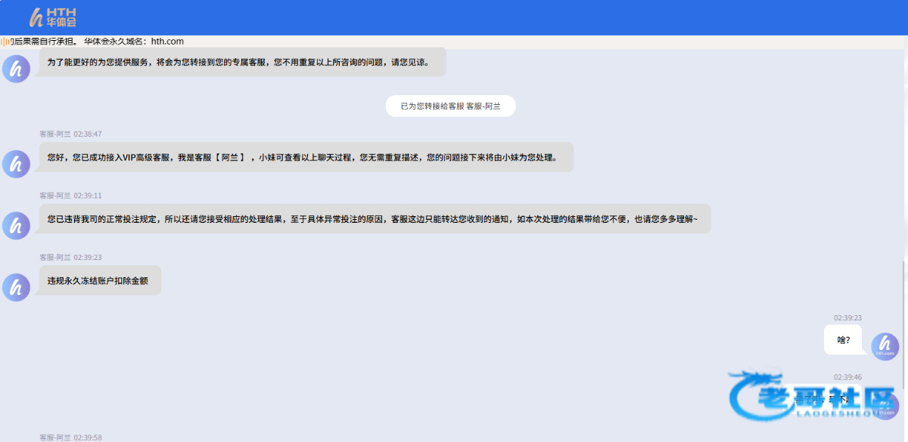Click the avatar beside the 您已违背我司 message

coord(16,225)
